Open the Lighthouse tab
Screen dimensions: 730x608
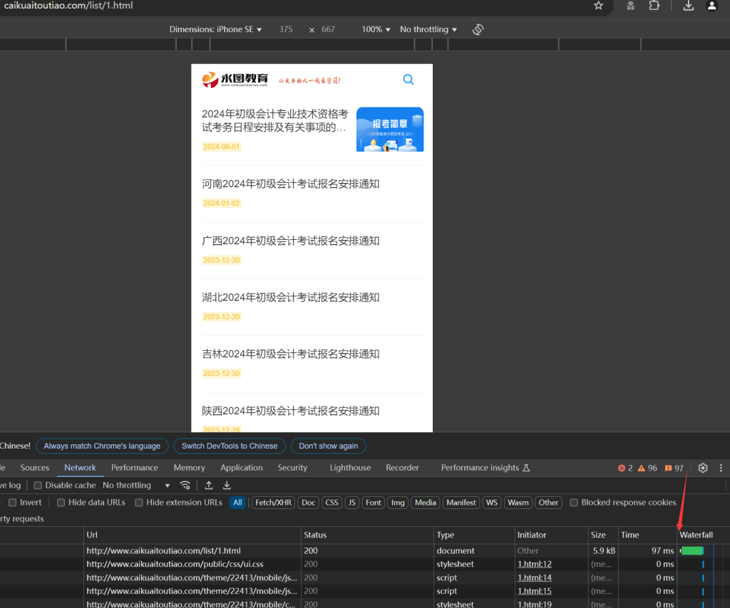[x=350, y=468]
